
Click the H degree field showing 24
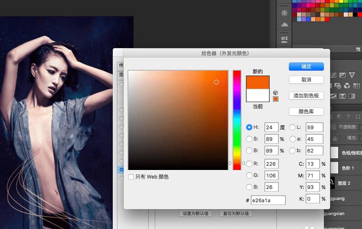click(271, 127)
